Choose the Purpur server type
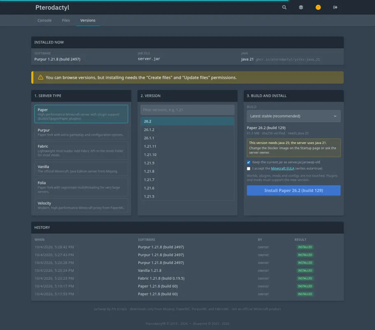The height and width of the screenshot is (330, 375). pyautogui.click(x=81, y=132)
